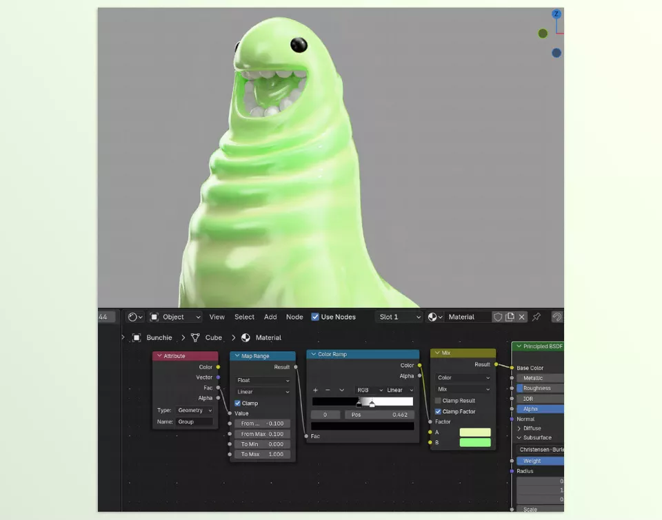The image size is (662, 520).
Task: Click the Bunchie breadcrumb label
Action: coord(159,337)
